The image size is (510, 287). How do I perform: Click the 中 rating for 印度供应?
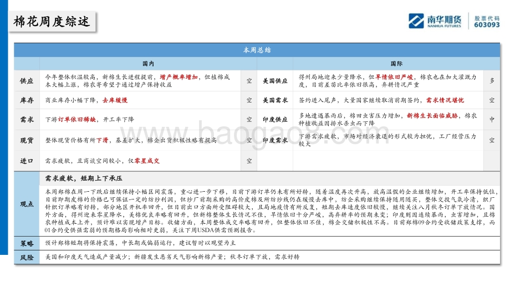(492, 120)
